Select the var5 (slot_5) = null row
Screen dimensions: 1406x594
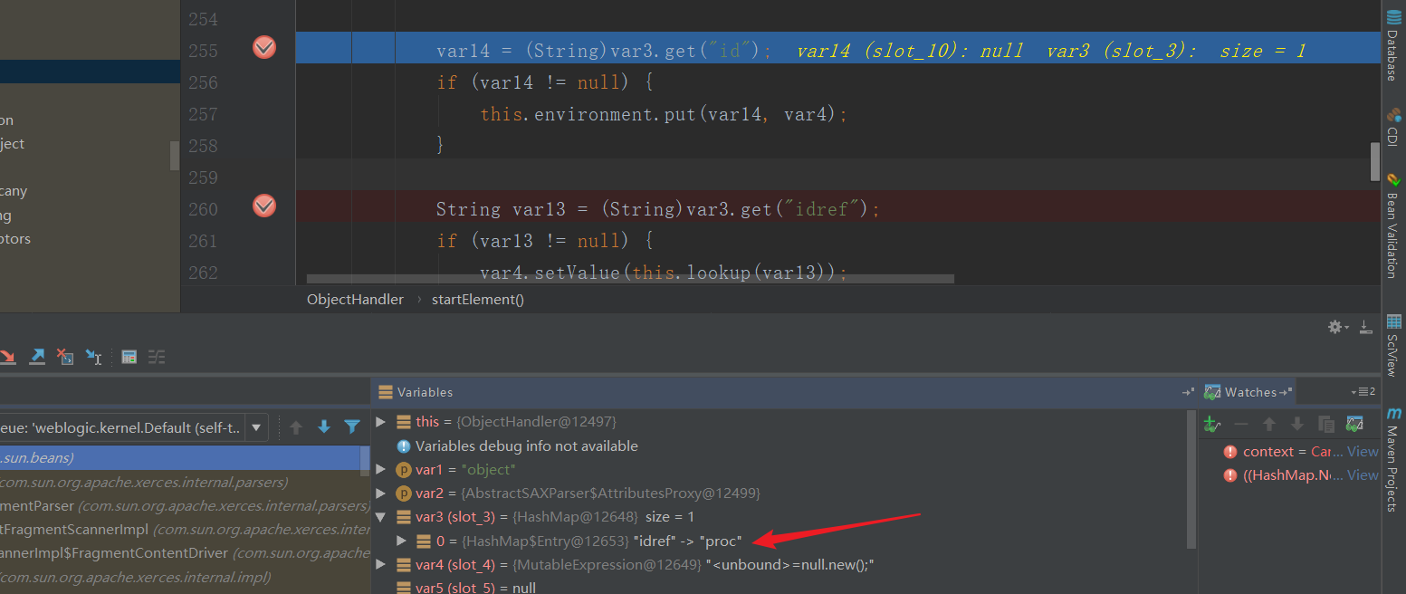(x=779, y=588)
